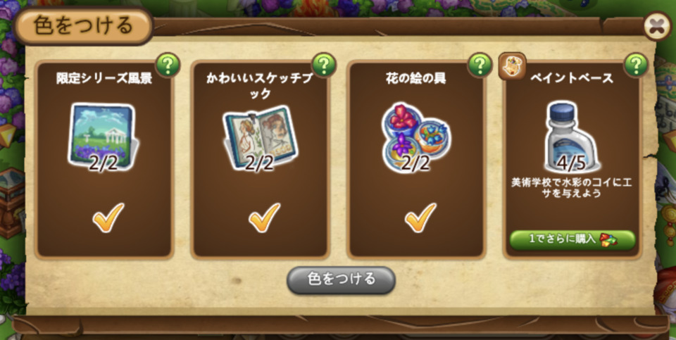Select the cute sketchbook item icon
Image resolution: width=676 pixels, height=340 pixels.
[260, 138]
